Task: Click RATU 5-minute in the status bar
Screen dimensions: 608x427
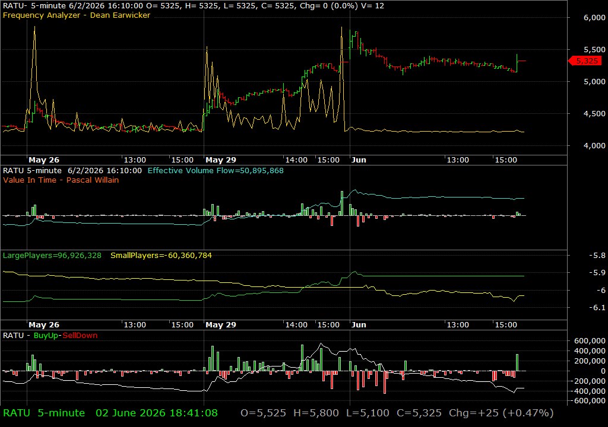Action: coord(44,413)
